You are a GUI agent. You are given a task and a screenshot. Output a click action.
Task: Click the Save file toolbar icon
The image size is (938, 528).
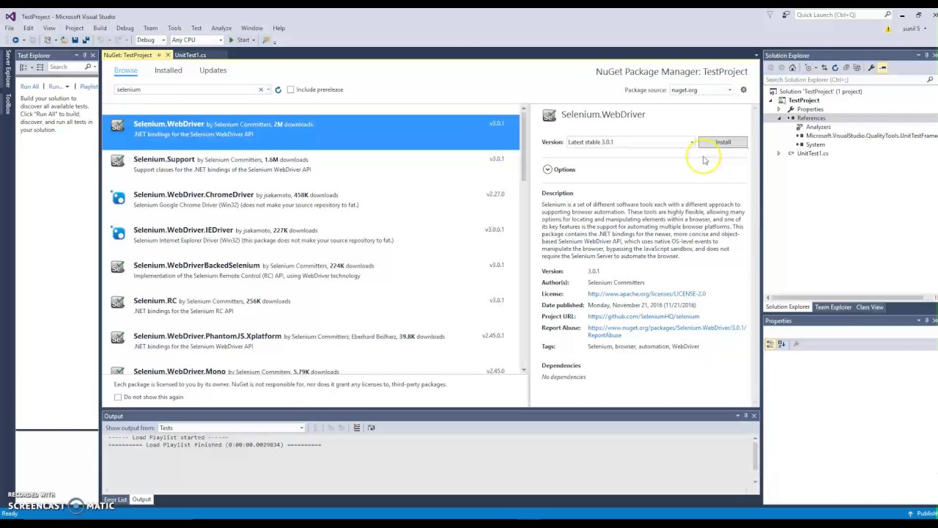(x=75, y=40)
